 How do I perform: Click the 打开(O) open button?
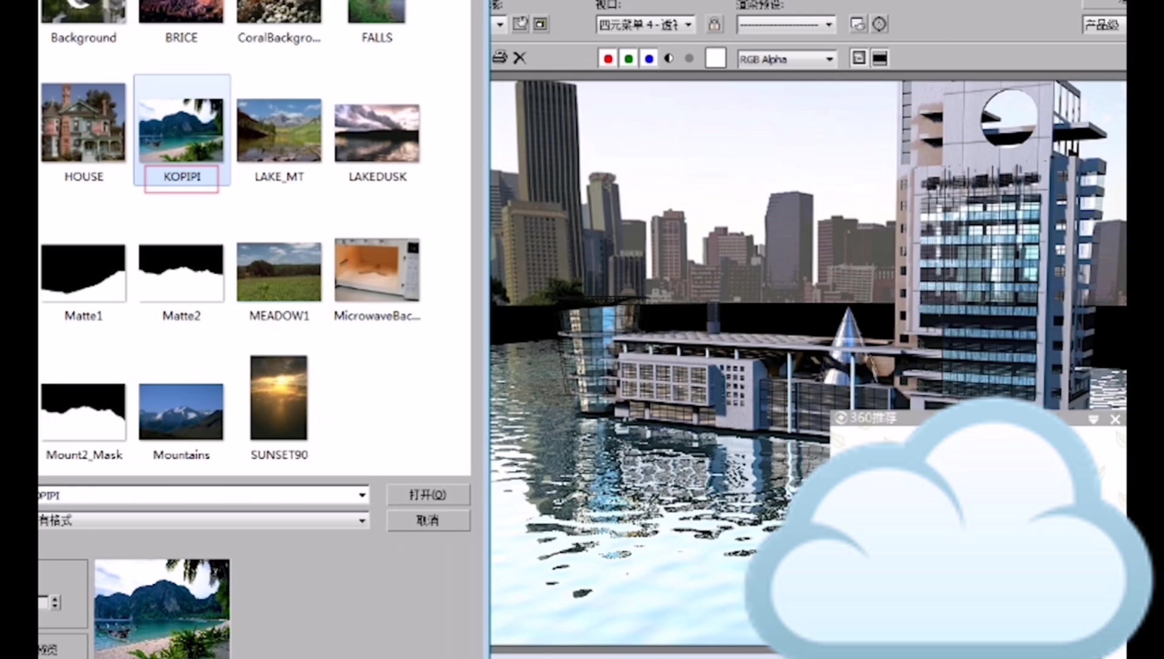click(428, 495)
